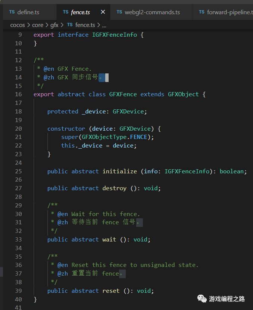The height and width of the screenshot is (310, 253).
Task: Click the IGFXFenceInfo interface name on line 9
Action: 115,35
